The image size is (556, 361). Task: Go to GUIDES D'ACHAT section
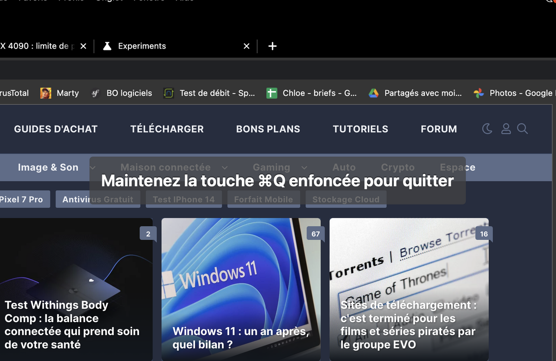[x=56, y=129]
